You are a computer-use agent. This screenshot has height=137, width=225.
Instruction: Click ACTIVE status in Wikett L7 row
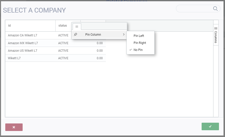63,58
